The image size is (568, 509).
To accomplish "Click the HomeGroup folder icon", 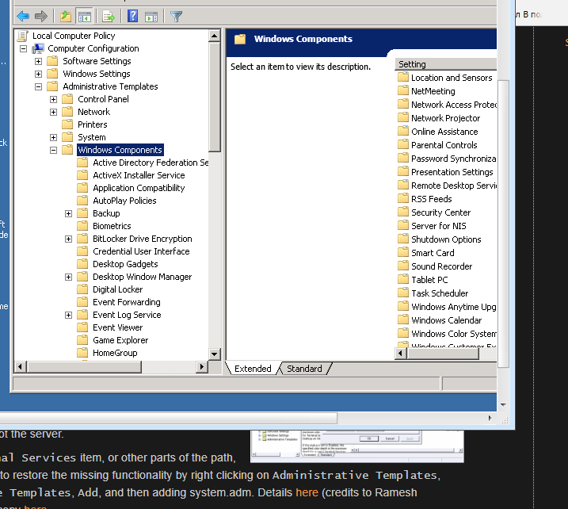I will (82, 353).
